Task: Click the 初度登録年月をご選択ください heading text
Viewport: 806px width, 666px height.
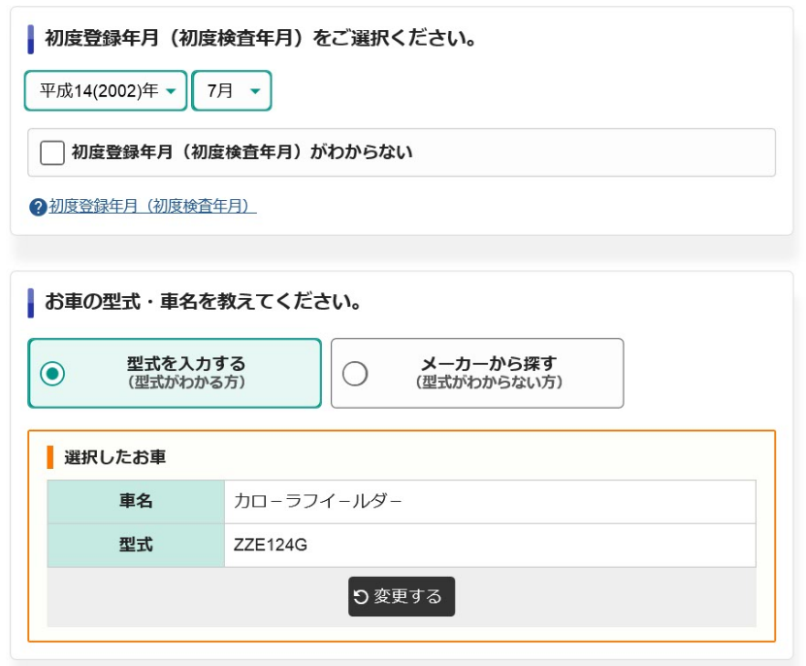Action: click(259, 39)
